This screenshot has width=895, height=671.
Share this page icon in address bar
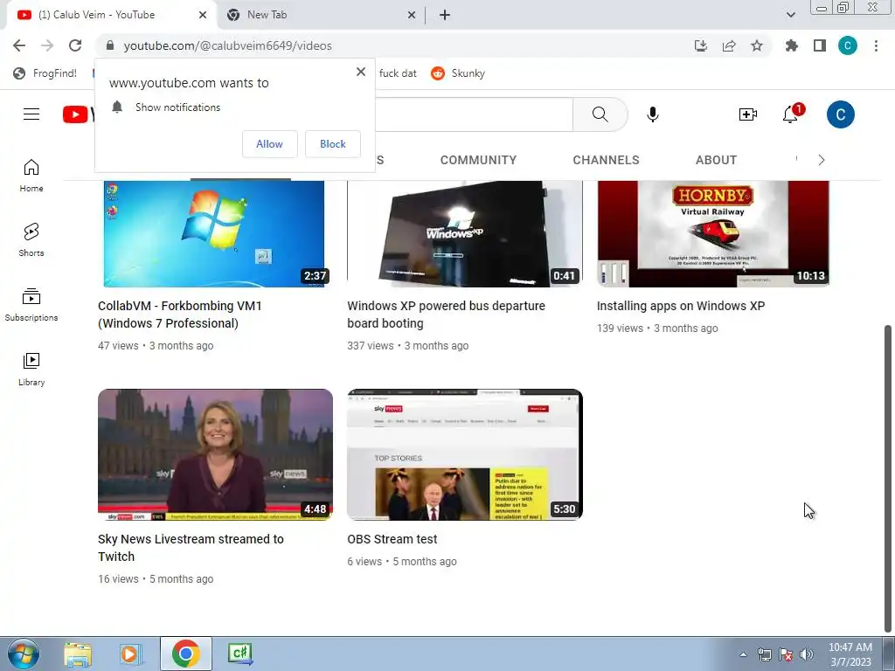click(x=729, y=45)
